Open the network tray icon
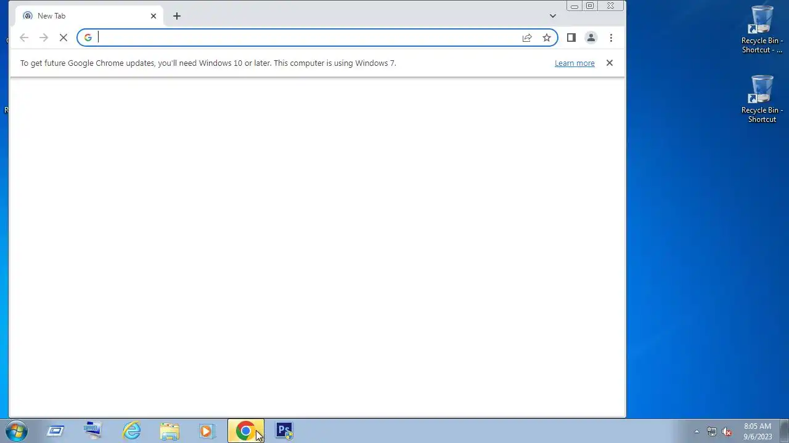This screenshot has height=443, width=789. 712,431
